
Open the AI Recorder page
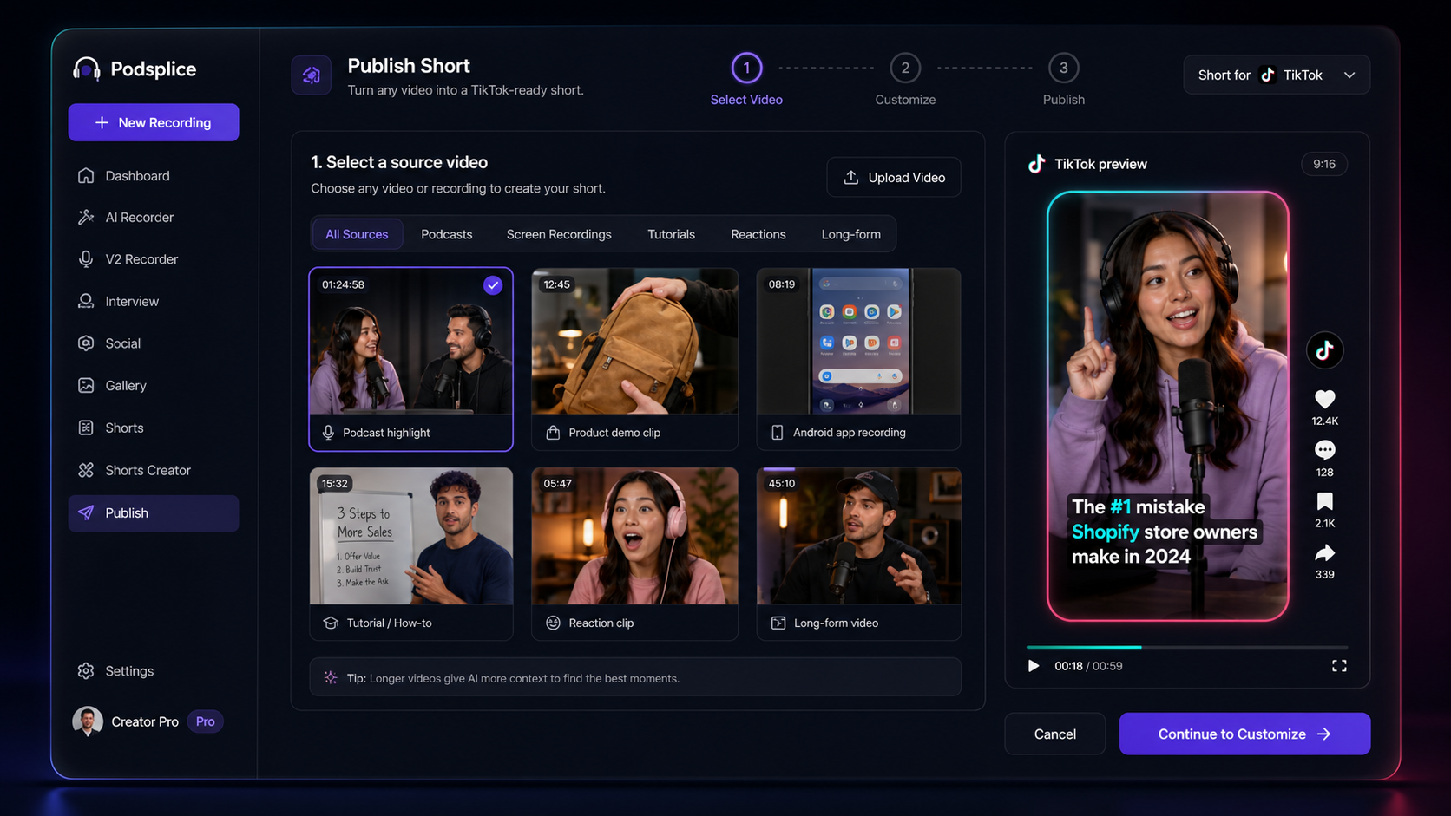[x=154, y=218]
